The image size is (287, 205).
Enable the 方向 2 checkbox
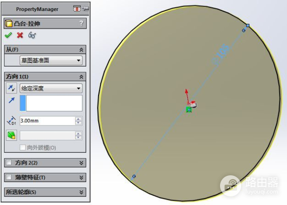pos(9,163)
